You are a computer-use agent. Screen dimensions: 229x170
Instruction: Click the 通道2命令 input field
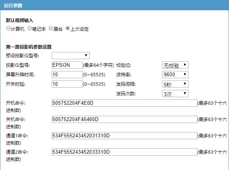click(124, 152)
